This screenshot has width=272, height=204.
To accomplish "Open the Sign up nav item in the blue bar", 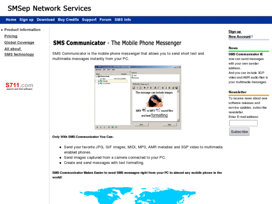I will point(26,19).
